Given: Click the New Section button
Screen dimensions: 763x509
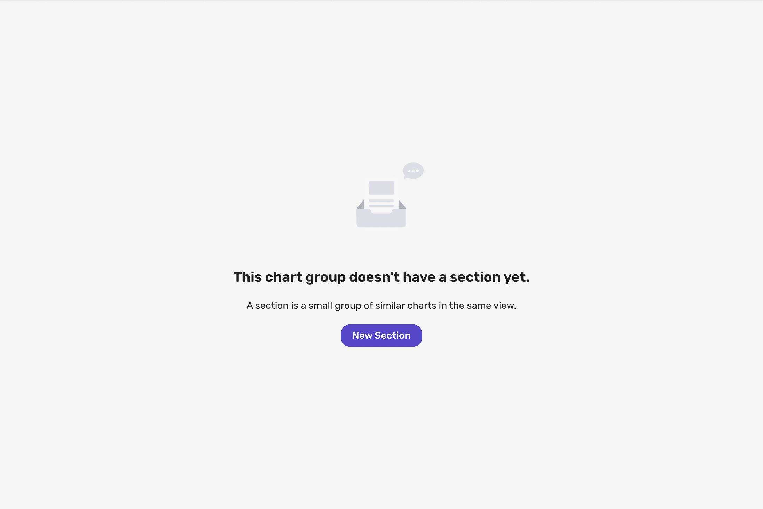Looking at the screenshot, I should pos(381,335).
